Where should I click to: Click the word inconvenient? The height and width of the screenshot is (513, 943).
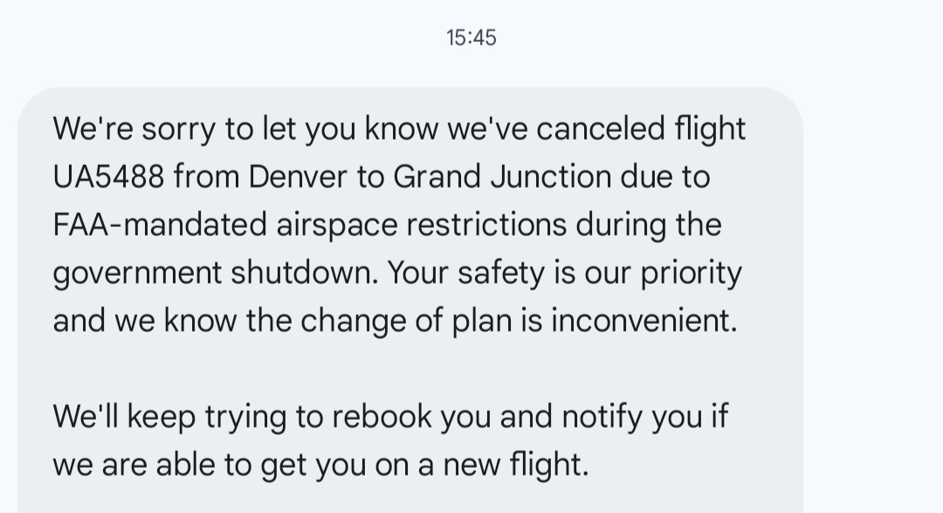[x=644, y=321]
